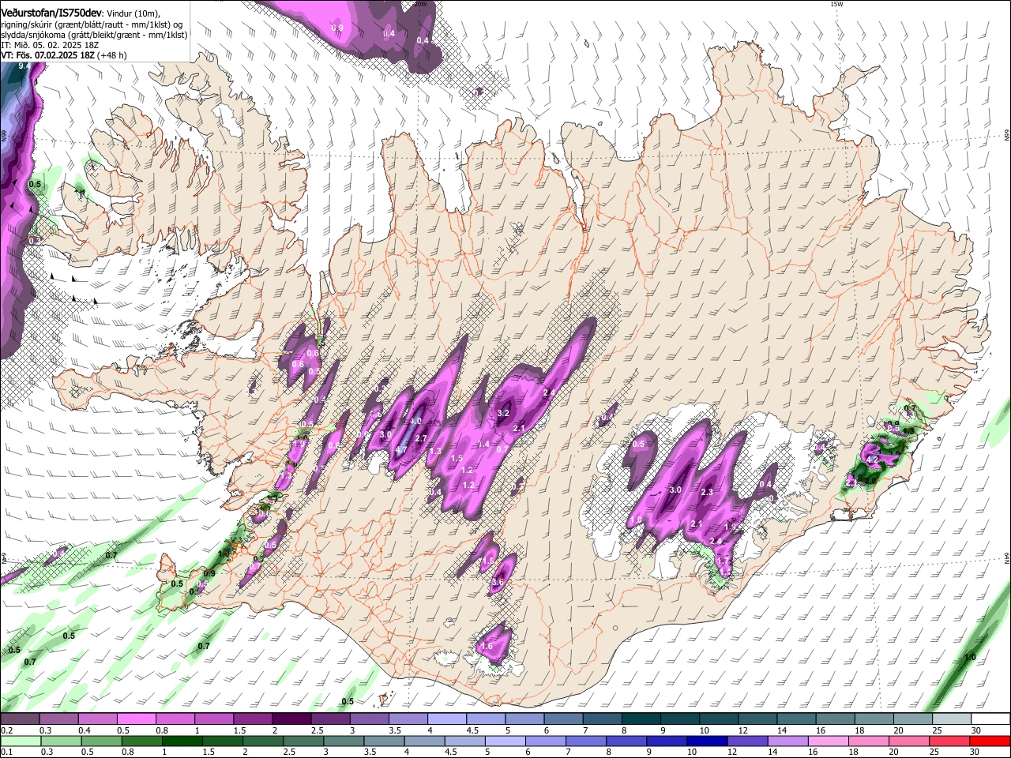Click the darkest purple 2 swatch on the snow scale
The width and height of the screenshot is (1011, 758).
(x=291, y=719)
